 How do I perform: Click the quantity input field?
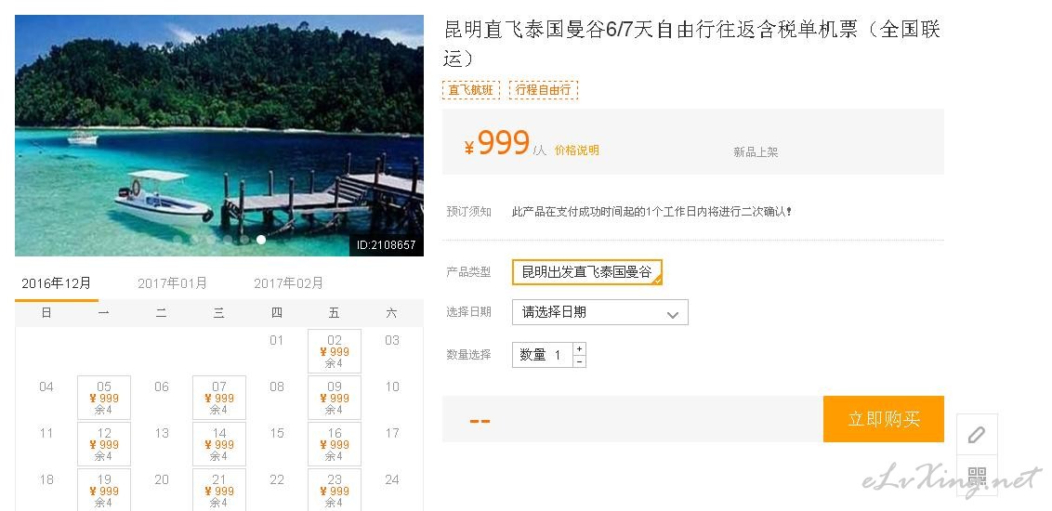(542, 356)
